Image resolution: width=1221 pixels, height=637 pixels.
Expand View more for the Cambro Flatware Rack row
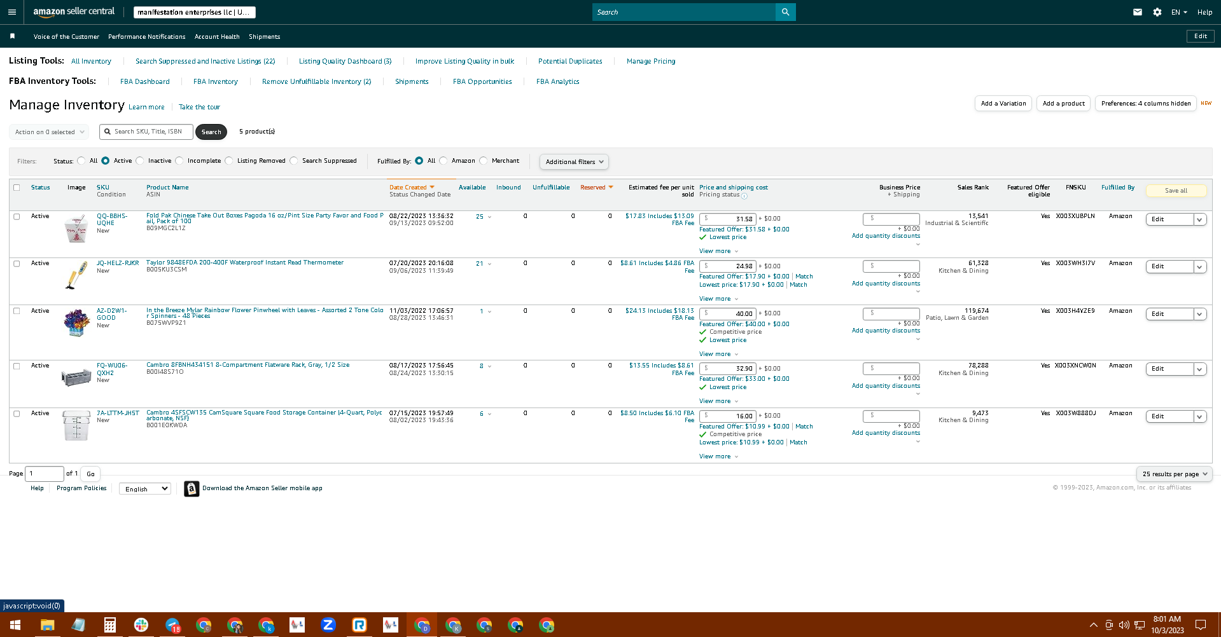pos(718,401)
